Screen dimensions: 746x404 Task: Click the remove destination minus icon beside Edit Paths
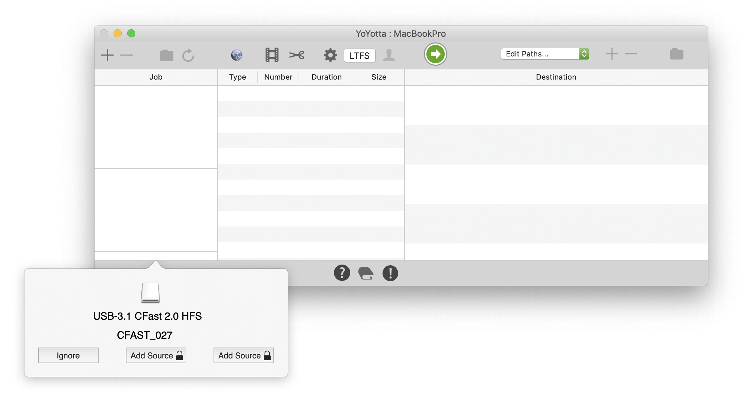point(631,54)
